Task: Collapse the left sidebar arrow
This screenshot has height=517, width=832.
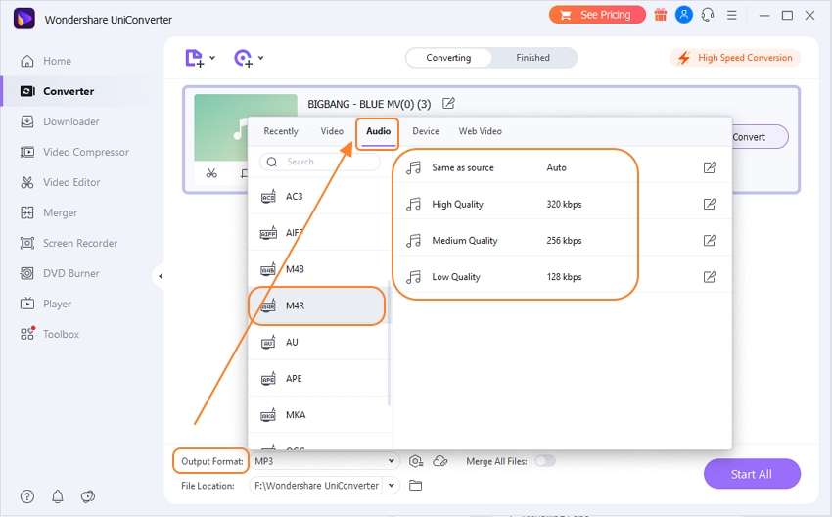Action: [161, 276]
